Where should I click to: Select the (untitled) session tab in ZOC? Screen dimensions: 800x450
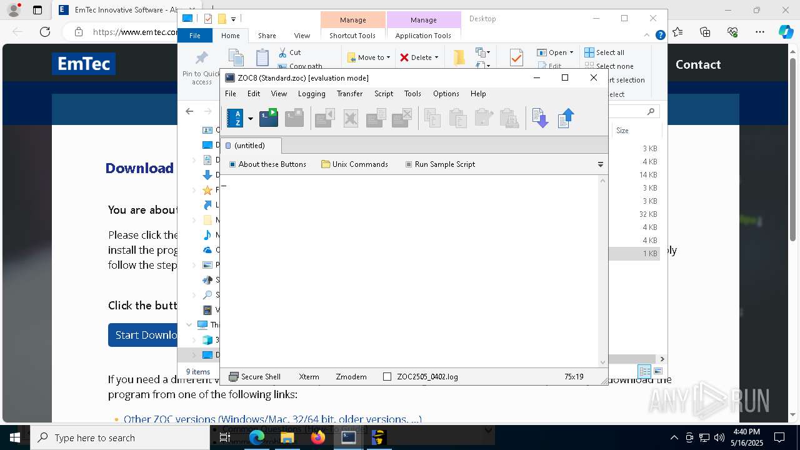251,146
